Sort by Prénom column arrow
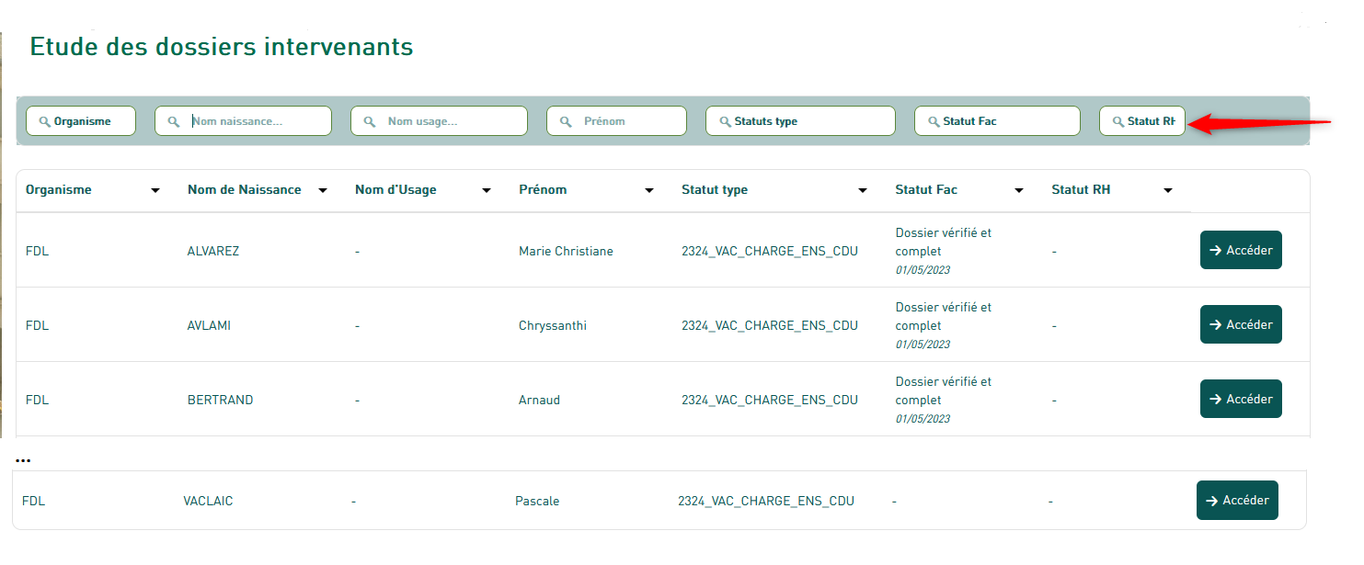The height and width of the screenshot is (565, 1364). coord(649,191)
